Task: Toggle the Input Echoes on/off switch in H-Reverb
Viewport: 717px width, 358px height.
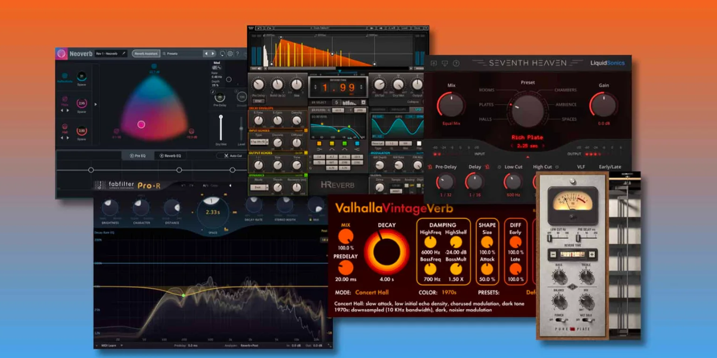Action: point(305,131)
